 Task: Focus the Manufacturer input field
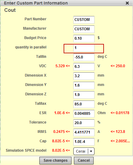pos(84,29)
